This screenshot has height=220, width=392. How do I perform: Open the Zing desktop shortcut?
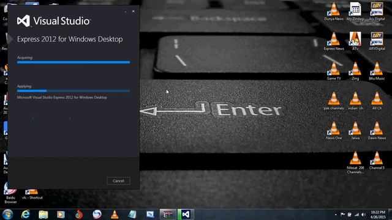(355, 71)
